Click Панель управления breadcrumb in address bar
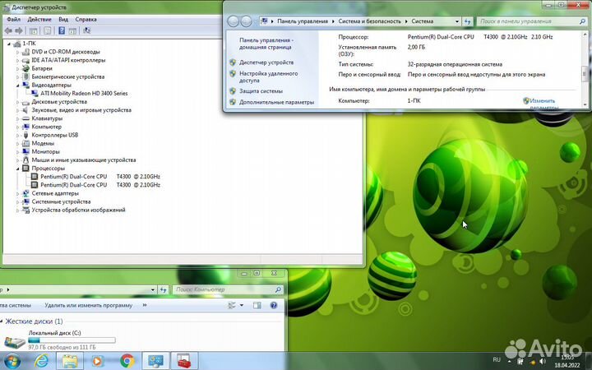Image resolution: width=592 pixels, height=370 pixels. (303, 21)
